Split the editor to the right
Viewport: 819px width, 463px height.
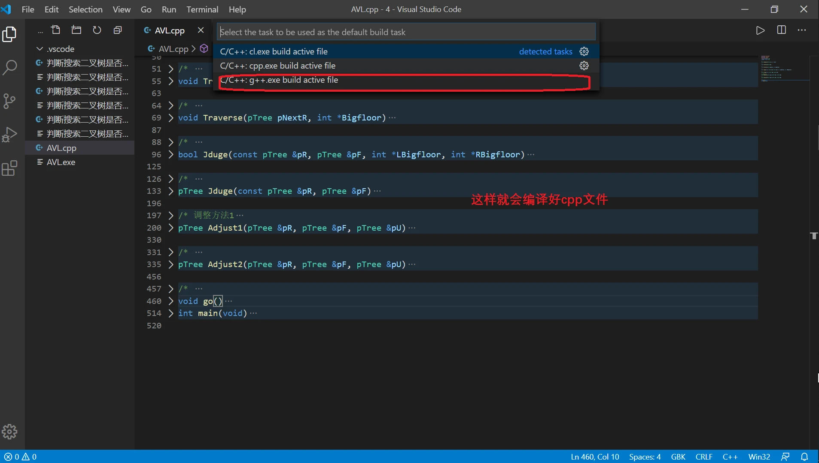(781, 30)
